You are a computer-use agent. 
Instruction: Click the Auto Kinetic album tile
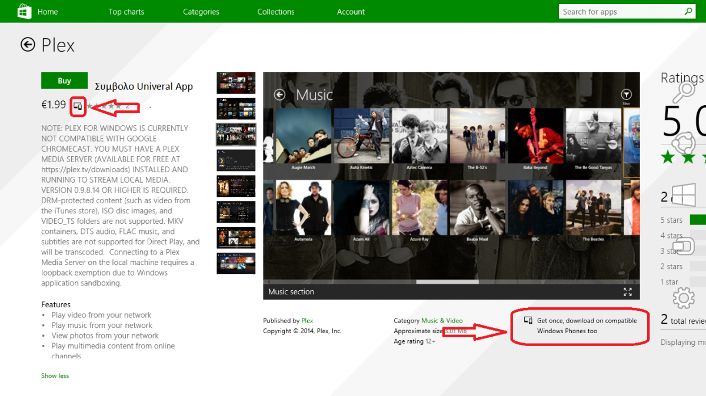pos(361,139)
